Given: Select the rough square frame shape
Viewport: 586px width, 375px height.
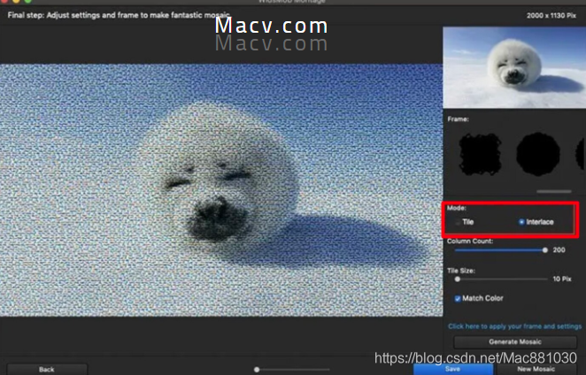Looking at the screenshot, I should 481,154.
